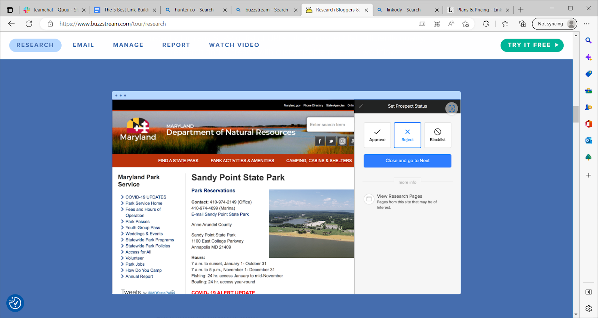Viewport: 598px width, 318px height.
Task: Open Games icon in sidebar
Action: pyautogui.click(x=588, y=107)
